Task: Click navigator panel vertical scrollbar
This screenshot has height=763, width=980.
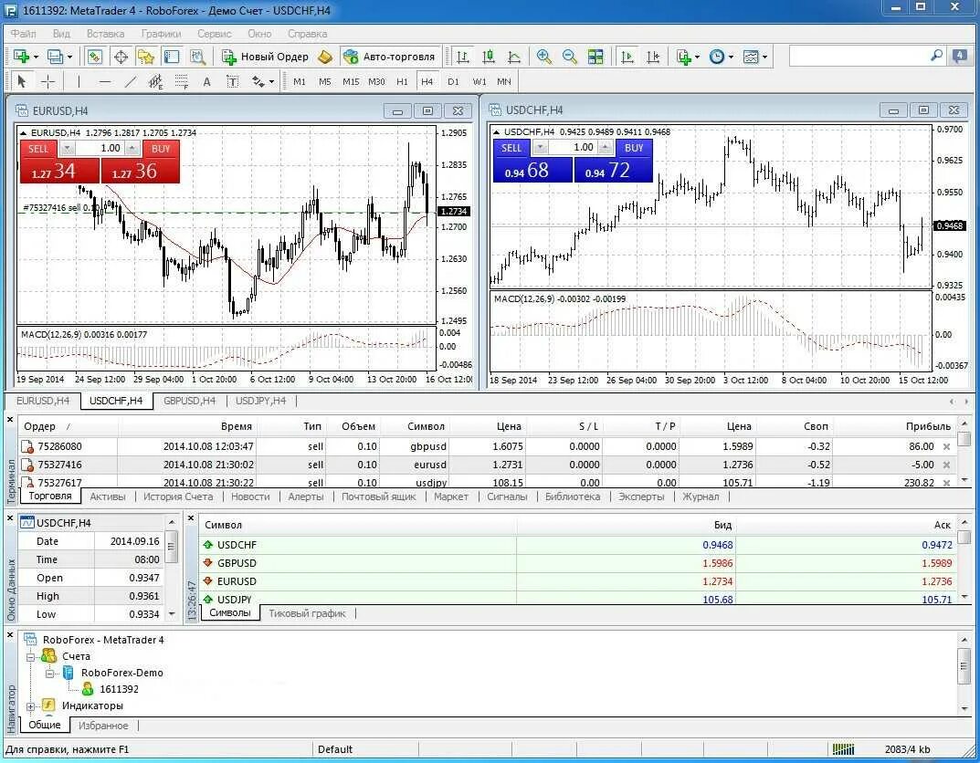Action: point(964,673)
